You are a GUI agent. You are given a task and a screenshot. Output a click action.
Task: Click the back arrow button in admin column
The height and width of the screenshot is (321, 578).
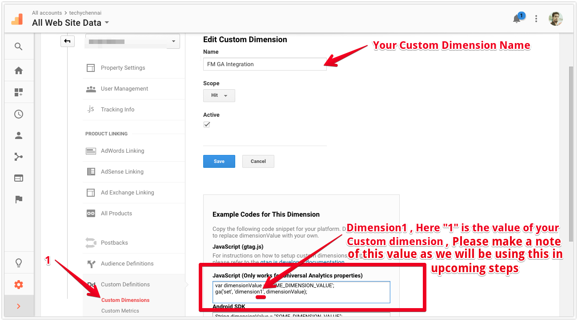pyautogui.click(x=68, y=41)
